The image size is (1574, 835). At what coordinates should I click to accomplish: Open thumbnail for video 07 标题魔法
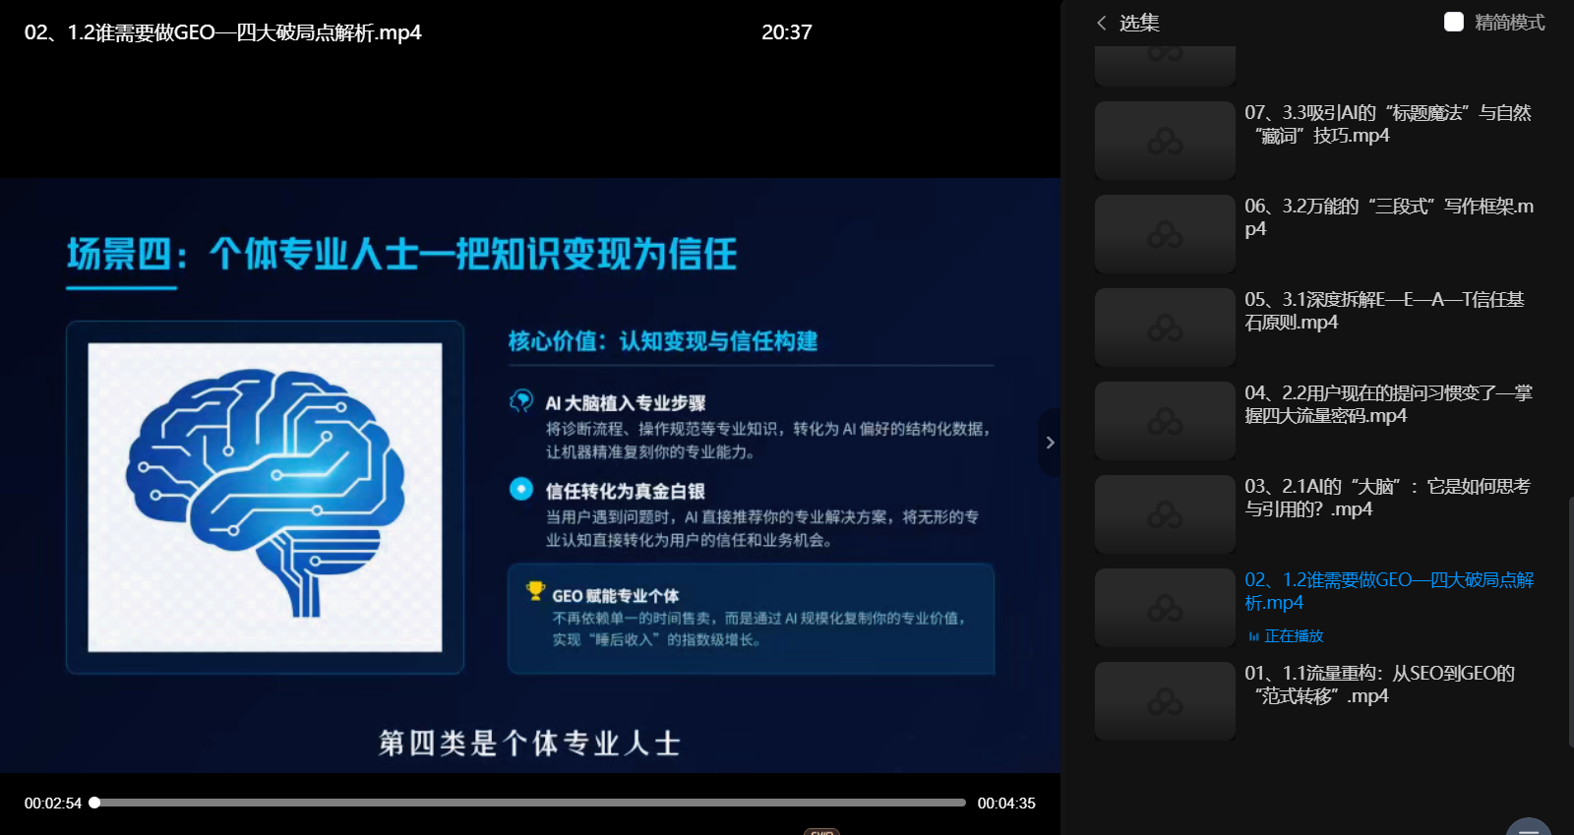(1165, 141)
